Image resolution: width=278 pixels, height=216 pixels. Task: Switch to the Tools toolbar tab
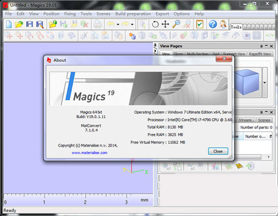(236, 27)
